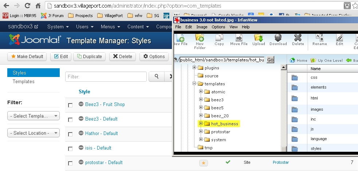Collapse the templates tree folder
Screen dimensions: 358x175
tap(194, 83)
